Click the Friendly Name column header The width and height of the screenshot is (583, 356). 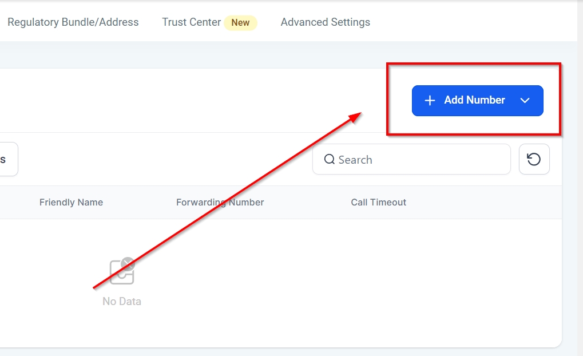(x=71, y=202)
